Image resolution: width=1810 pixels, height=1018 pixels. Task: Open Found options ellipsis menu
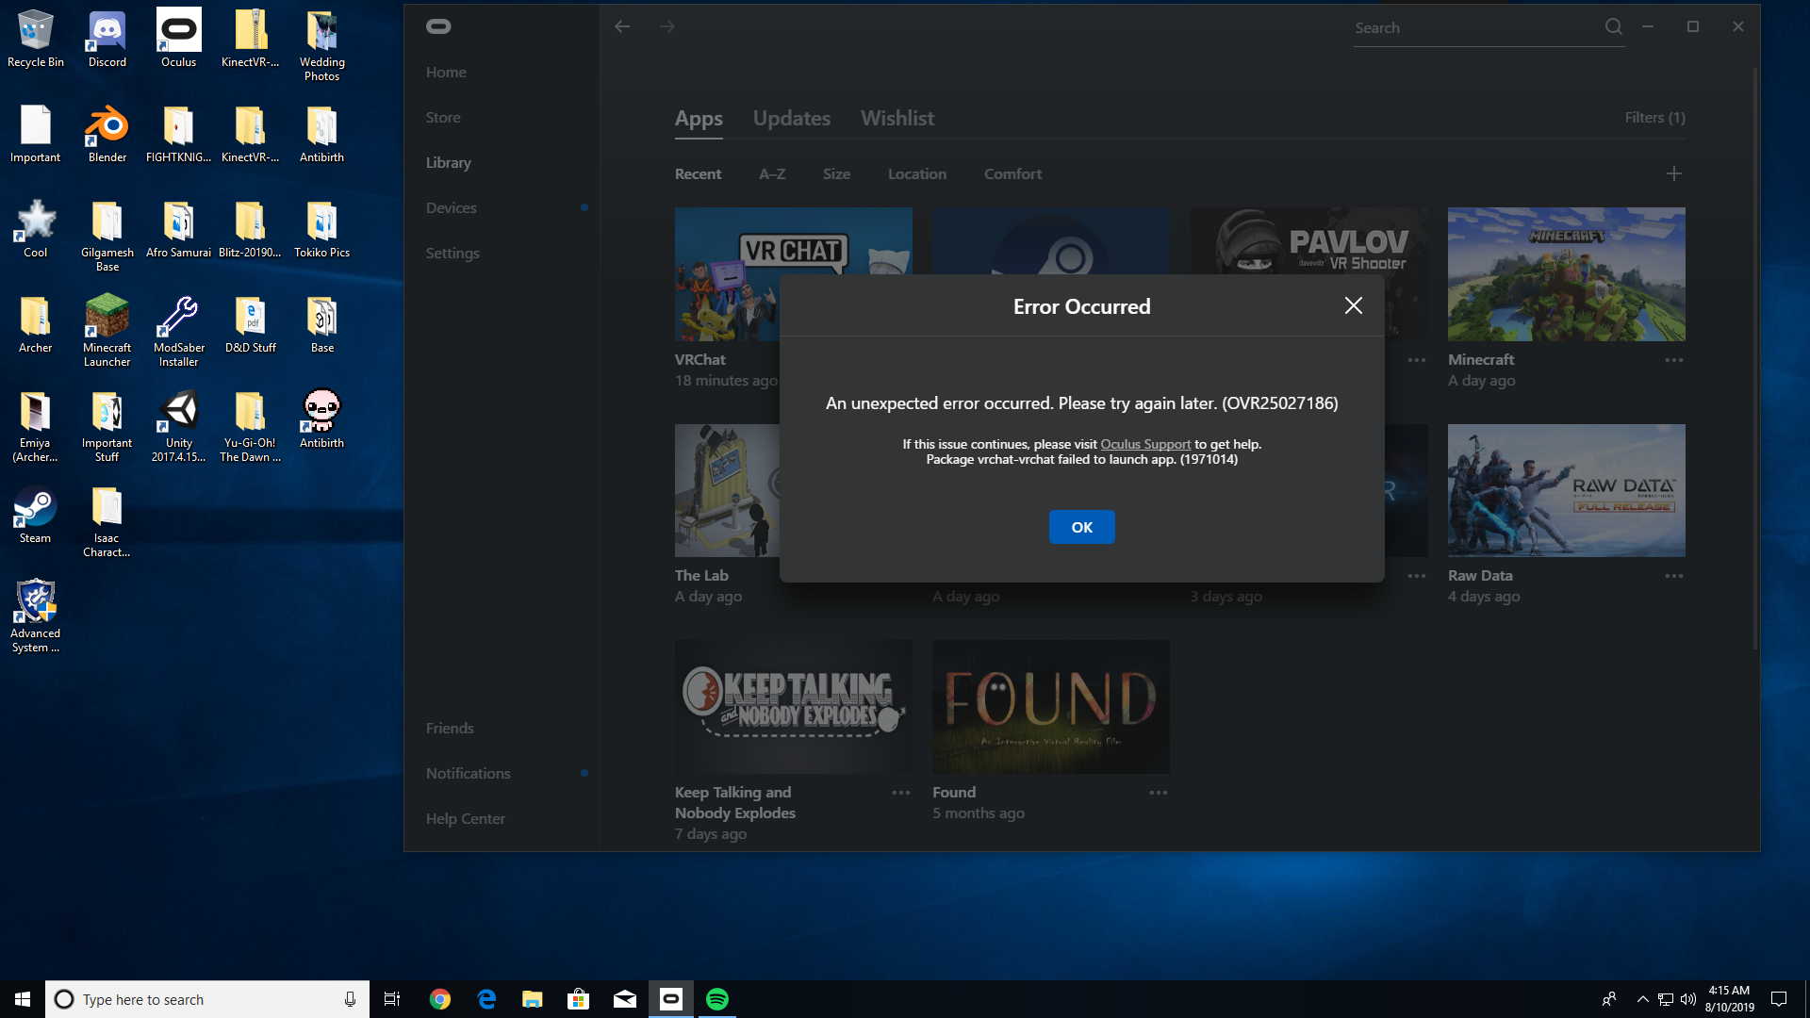point(1159,793)
